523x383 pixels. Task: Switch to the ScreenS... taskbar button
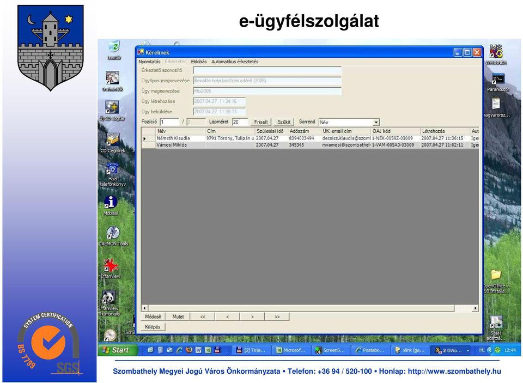pos(331,350)
